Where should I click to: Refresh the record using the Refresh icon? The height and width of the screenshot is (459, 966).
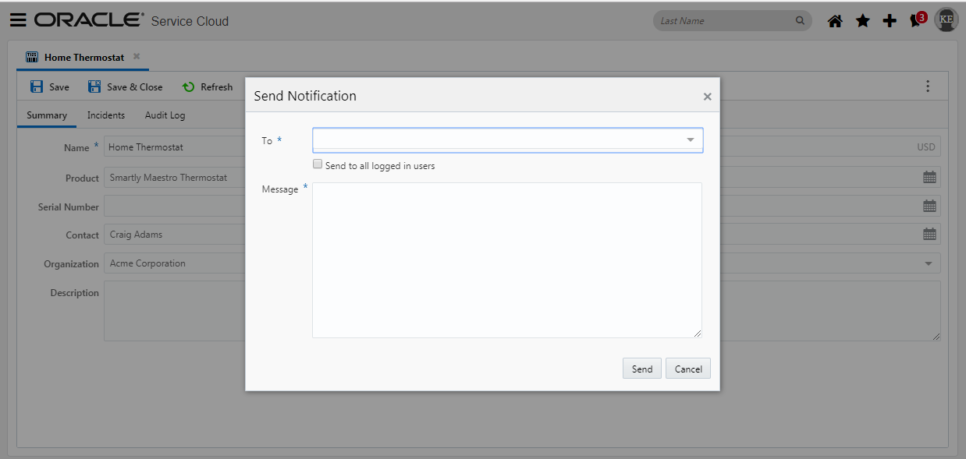(188, 87)
